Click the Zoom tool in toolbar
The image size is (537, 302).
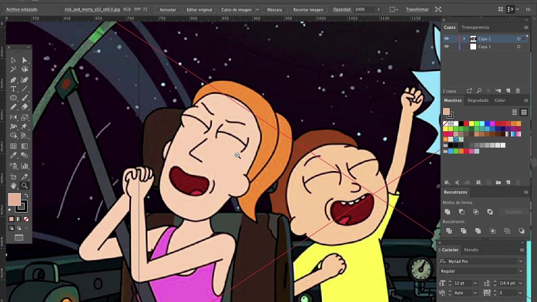(x=25, y=186)
